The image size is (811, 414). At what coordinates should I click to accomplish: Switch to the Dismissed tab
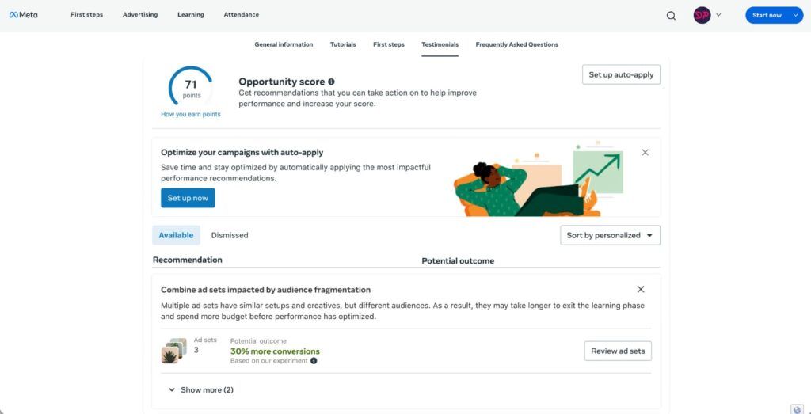(x=230, y=235)
